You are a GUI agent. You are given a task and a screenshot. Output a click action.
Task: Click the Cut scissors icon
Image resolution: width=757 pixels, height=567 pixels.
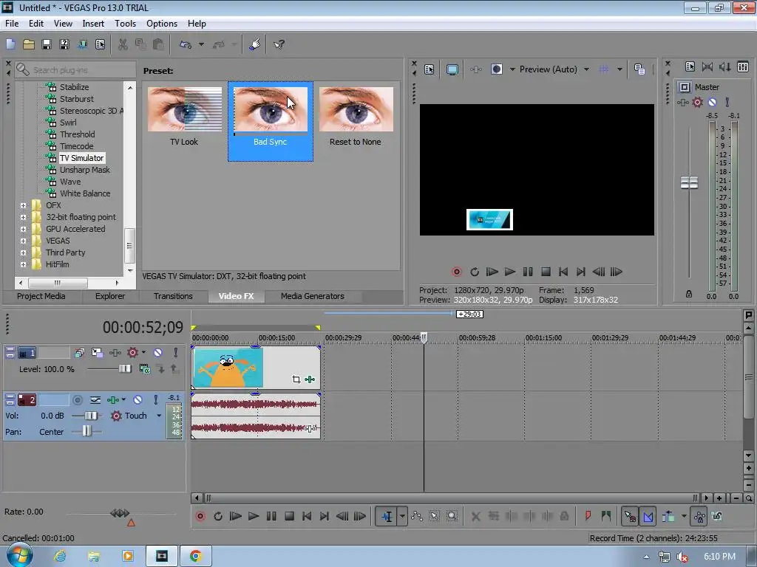pyautogui.click(x=123, y=44)
